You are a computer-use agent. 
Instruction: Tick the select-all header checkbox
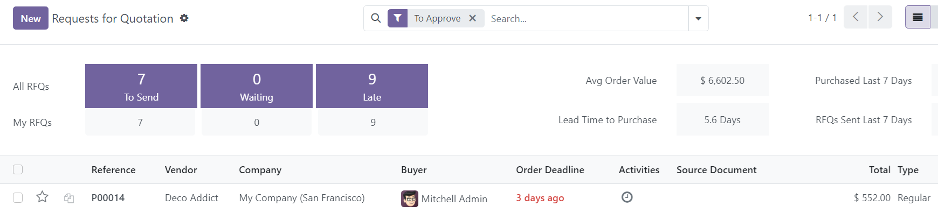pos(18,169)
